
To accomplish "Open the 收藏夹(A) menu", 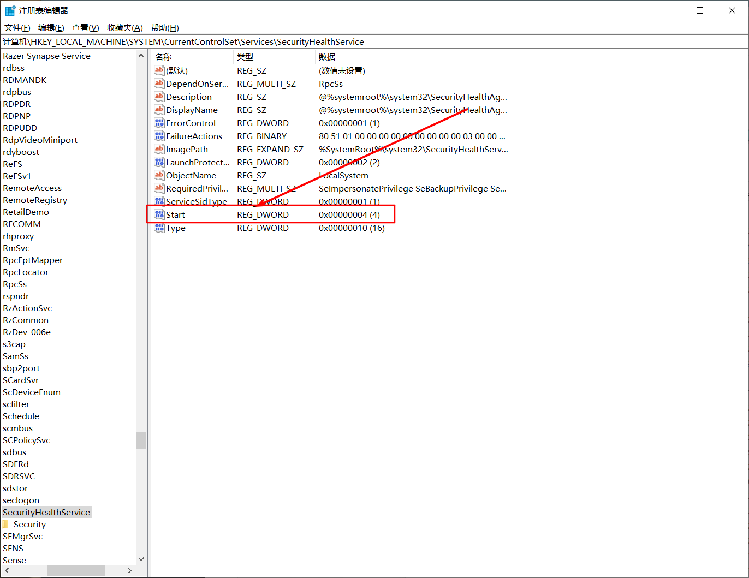I will [124, 28].
